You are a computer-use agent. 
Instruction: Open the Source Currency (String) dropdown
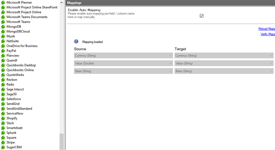(x=123, y=56)
